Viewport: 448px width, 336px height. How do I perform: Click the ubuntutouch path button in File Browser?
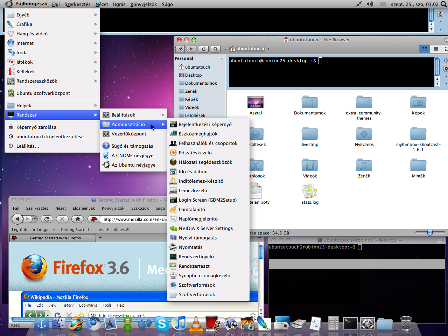point(247,49)
